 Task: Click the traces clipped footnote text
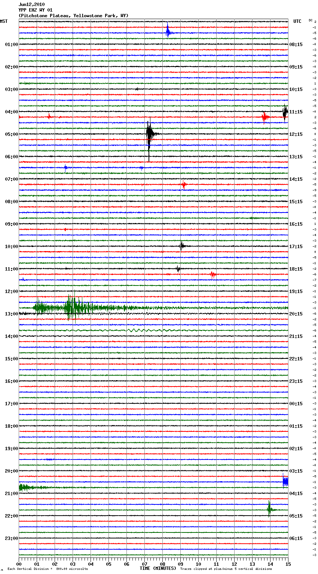click(x=226, y=569)
